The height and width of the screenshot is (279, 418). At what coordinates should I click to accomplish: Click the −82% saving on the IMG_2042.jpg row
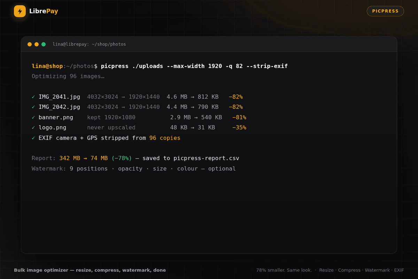coord(236,107)
